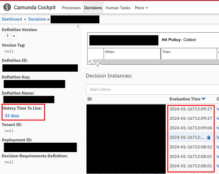The height and width of the screenshot is (174, 219).
Task: Click the scrollbar left arrow in decision table
Action: tap(90, 62)
